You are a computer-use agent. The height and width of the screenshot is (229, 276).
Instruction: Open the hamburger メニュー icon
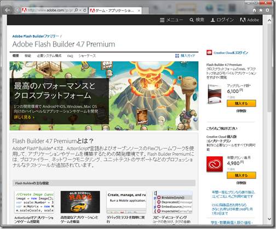[162, 20]
